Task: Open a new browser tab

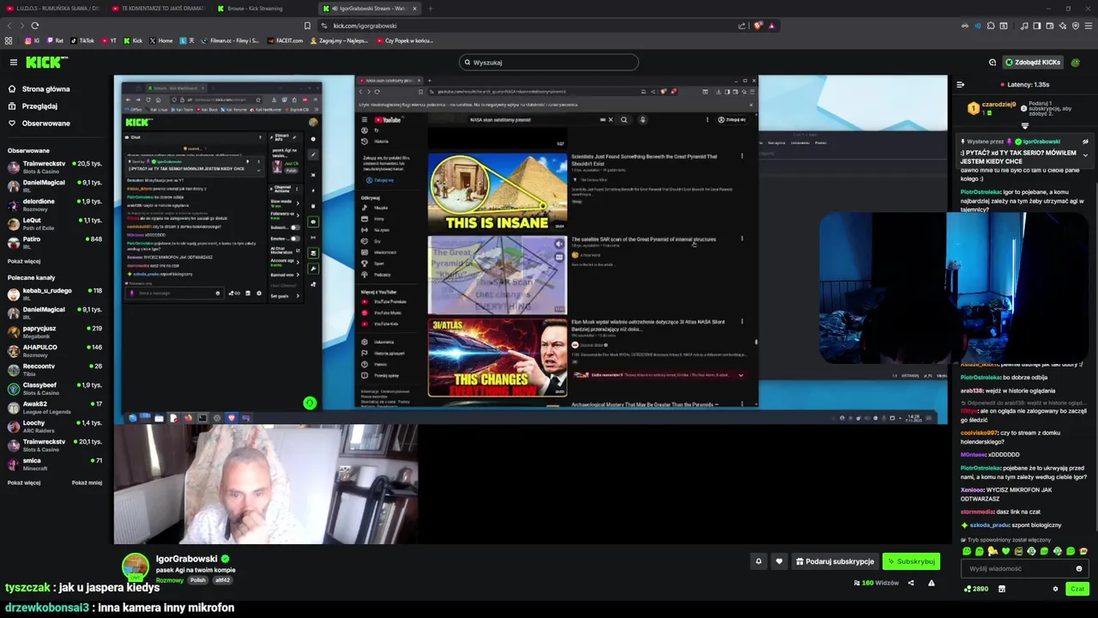Action: coord(431,8)
